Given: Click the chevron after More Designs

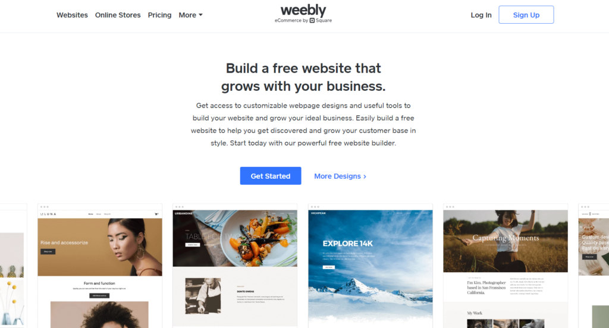Looking at the screenshot, I should tap(365, 176).
